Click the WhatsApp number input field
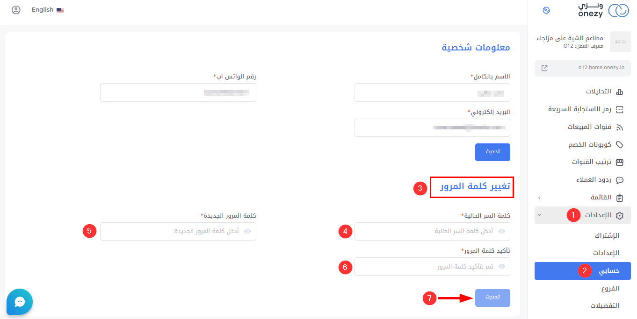637x319 pixels. pos(178,92)
